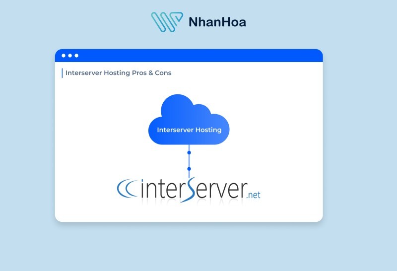This screenshot has height=271, width=397.
Task: Click the interServer.net logo
Action: 189,190
